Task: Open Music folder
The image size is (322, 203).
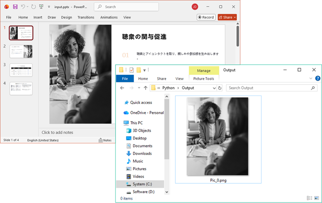Action: coord(134,161)
